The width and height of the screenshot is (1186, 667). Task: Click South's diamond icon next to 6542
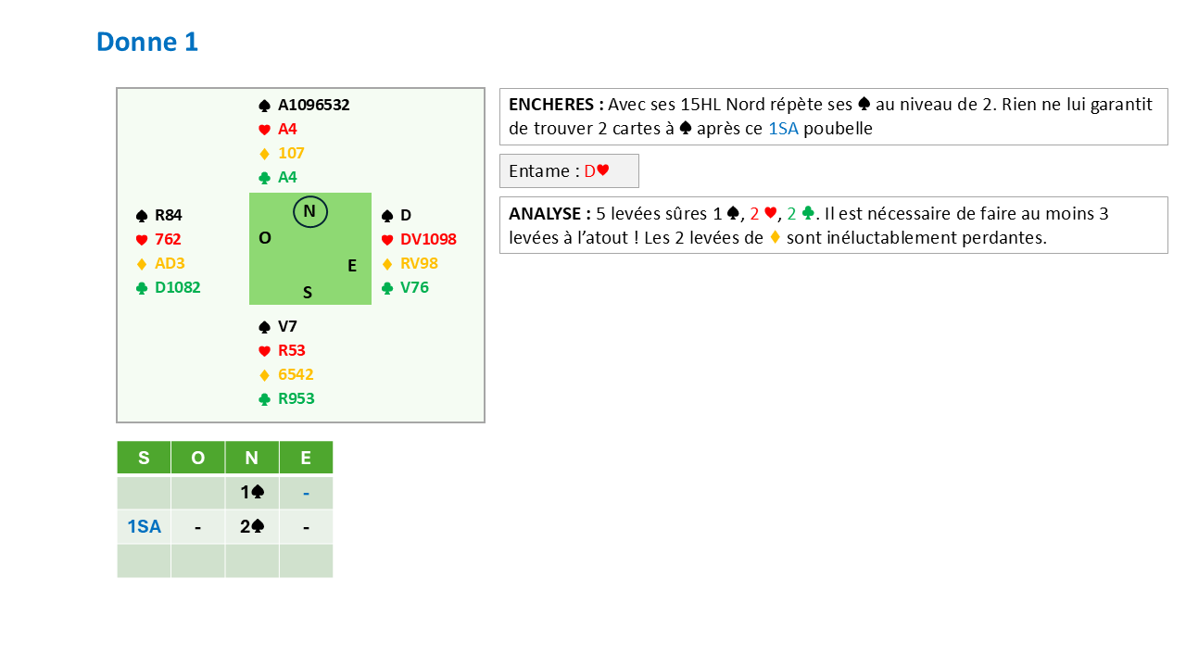pyautogui.click(x=264, y=375)
